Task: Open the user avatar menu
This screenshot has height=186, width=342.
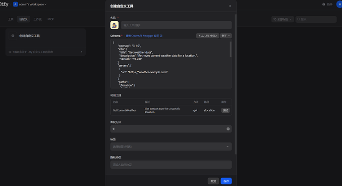Action: pos(339,4)
